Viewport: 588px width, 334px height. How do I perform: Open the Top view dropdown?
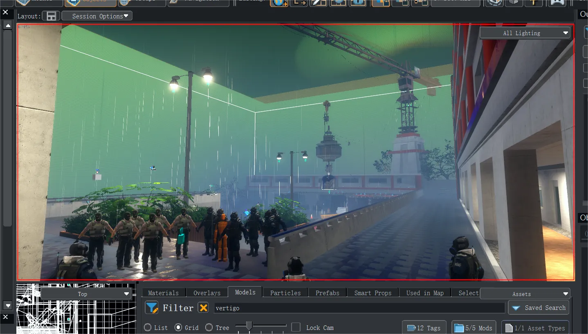pyautogui.click(x=86, y=294)
